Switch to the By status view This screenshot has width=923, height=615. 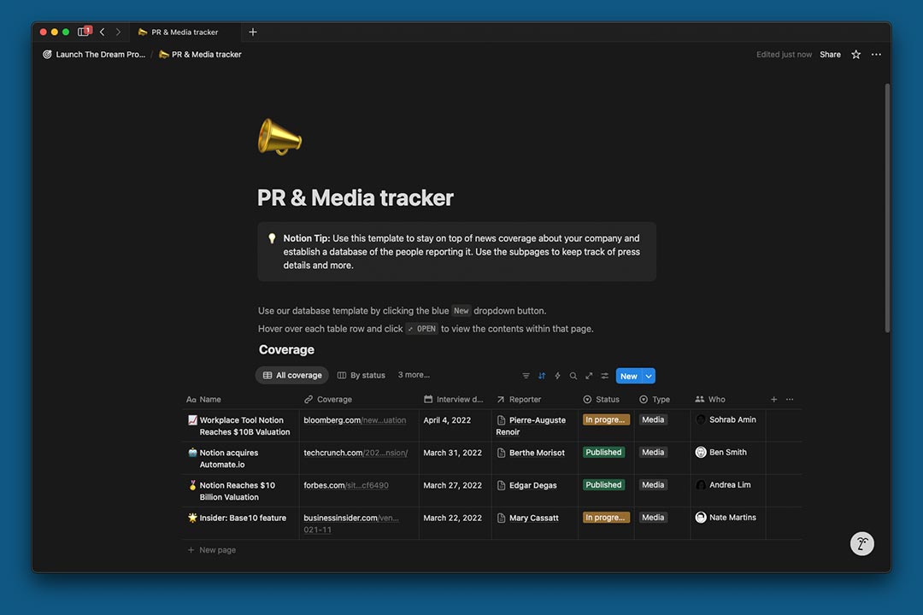tap(361, 376)
